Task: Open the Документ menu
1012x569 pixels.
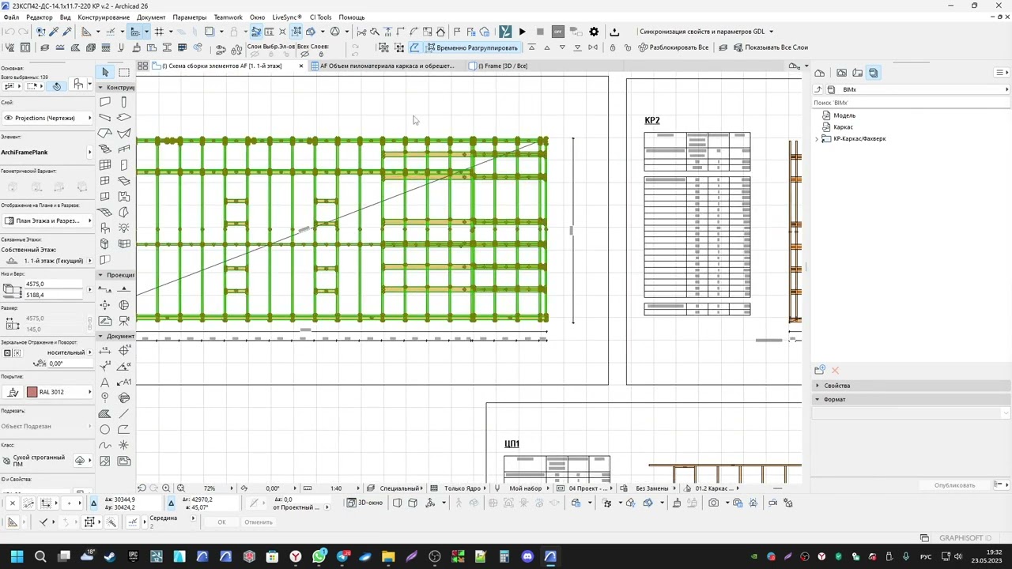Action: coord(151,17)
